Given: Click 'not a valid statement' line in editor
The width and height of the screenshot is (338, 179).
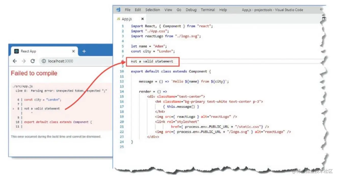Looking at the screenshot, I should click(152, 61).
